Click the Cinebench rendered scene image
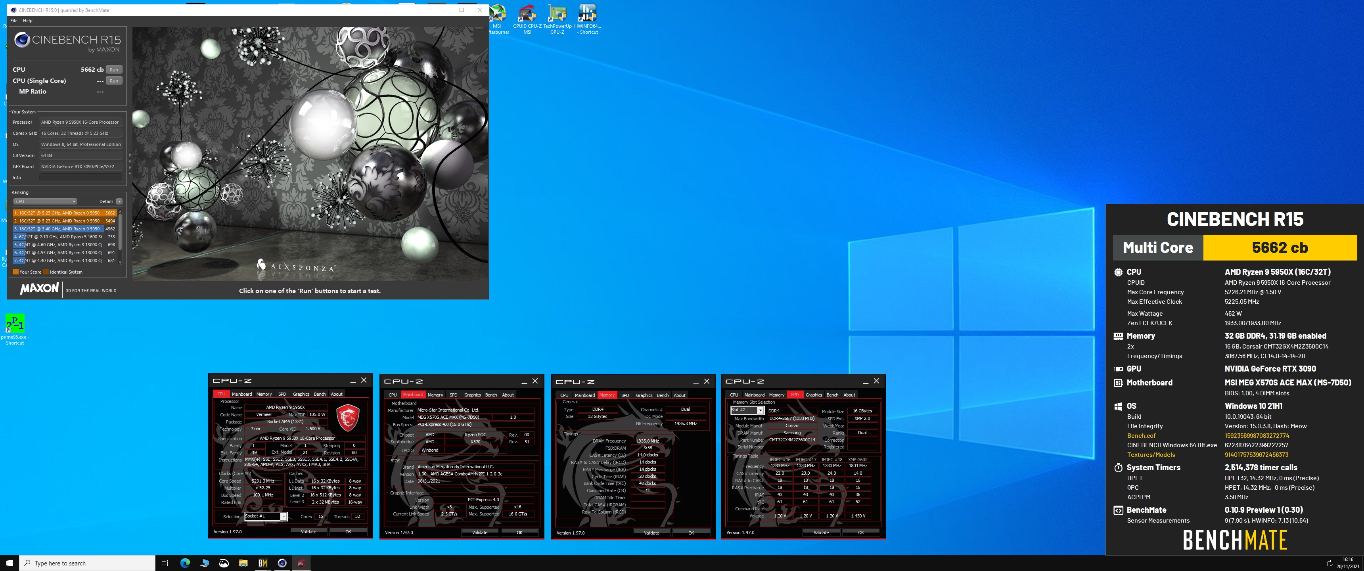The image size is (1364, 571). [310, 153]
